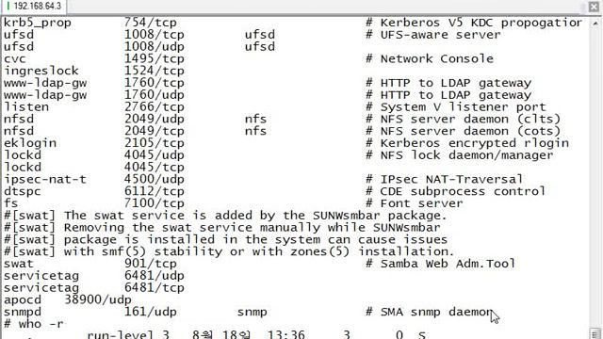Click the 'Samba Web Adm.Tool' comment
The image size is (603, 339).
coord(448,264)
